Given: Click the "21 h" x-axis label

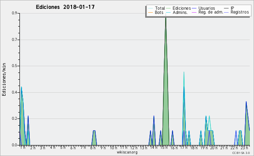Looking at the screenshot, I should 224,148.
